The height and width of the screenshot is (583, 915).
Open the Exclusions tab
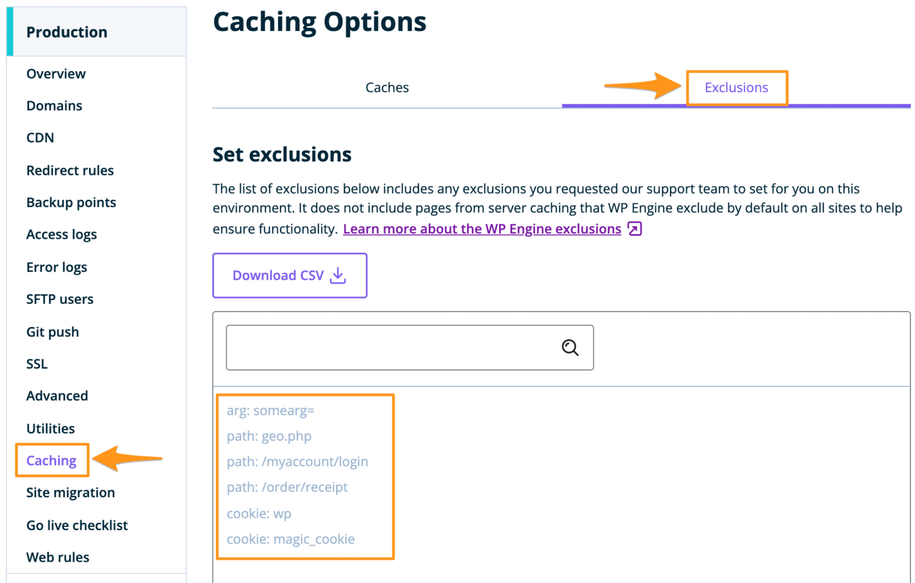point(736,87)
